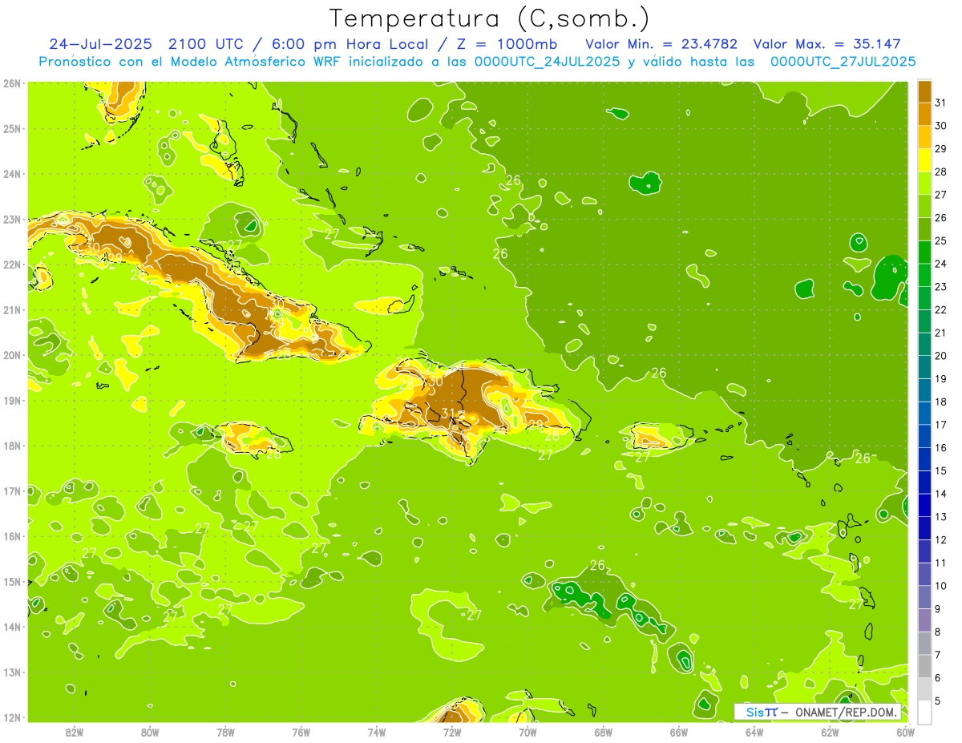Click the '24N' latitude axis label
The width and height of the screenshot is (962, 743).
12,173
